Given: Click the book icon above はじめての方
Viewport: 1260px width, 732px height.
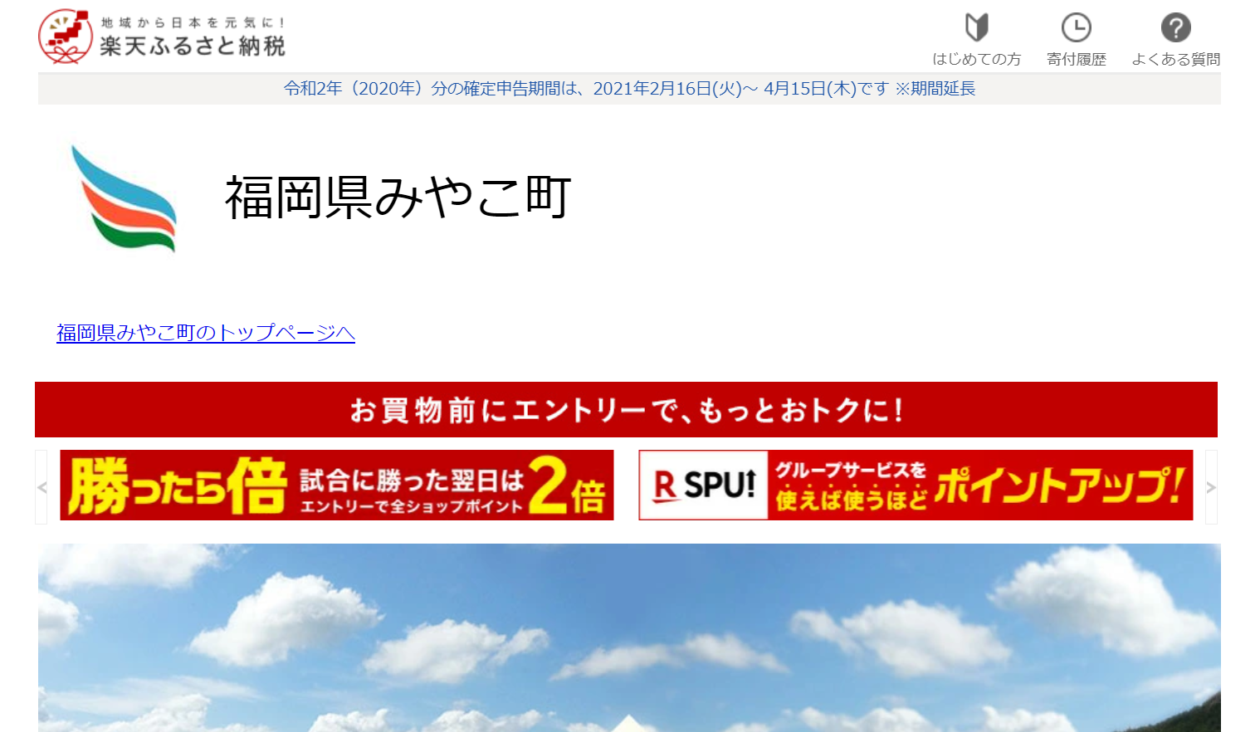Looking at the screenshot, I should (x=977, y=27).
